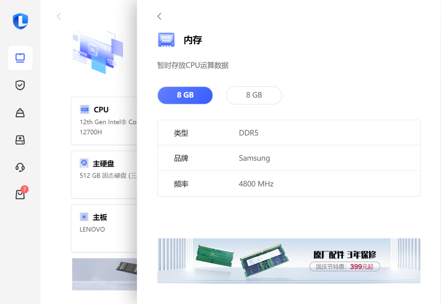The width and height of the screenshot is (441, 304).
Task: Click the LENOVO motherboard text
Action: 92,229
